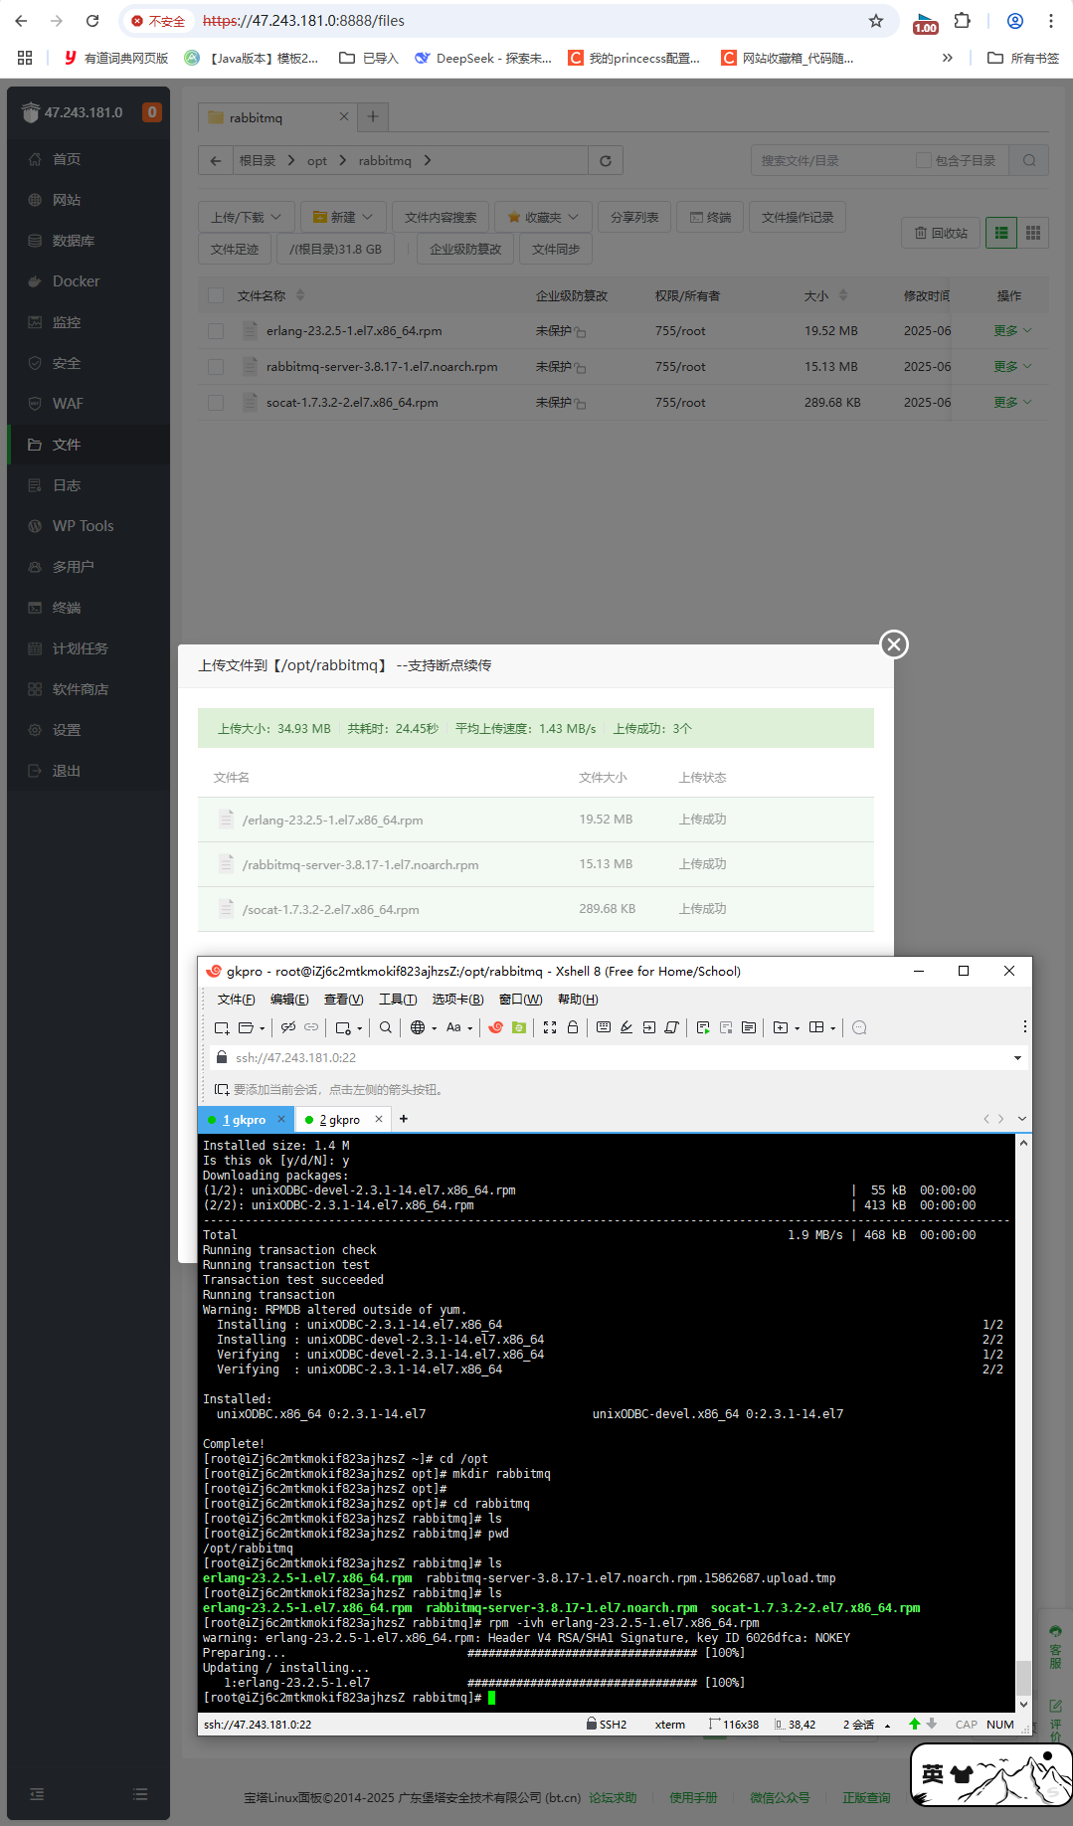Image resolution: width=1073 pixels, height=1826 pixels.
Task: Click the green Xftp icon in Xshell toolbar
Action: click(x=519, y=1027)
